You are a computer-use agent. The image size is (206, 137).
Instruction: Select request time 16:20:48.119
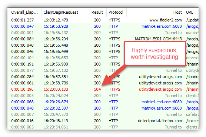(x=56, y=121)
